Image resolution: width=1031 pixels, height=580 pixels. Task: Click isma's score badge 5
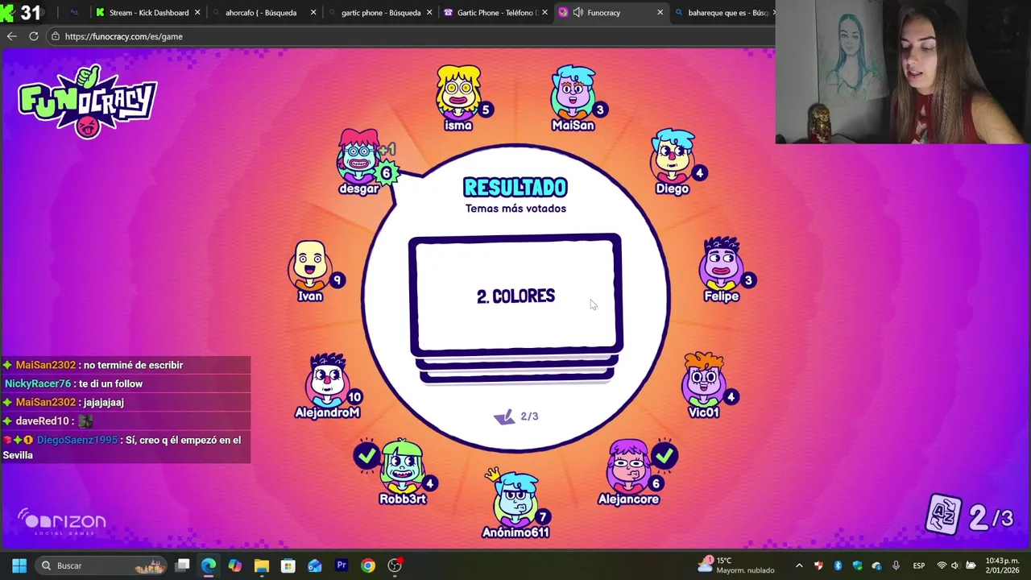(485, 110)
